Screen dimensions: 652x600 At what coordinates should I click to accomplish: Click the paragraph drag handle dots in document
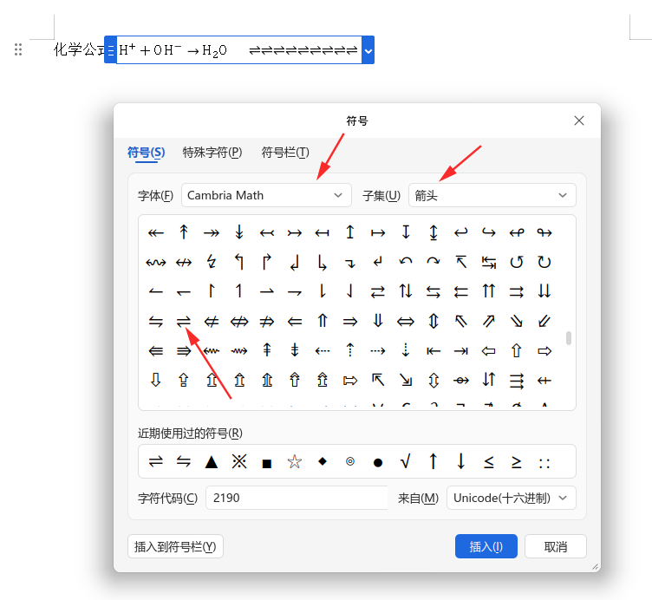[x=18, y=49]
